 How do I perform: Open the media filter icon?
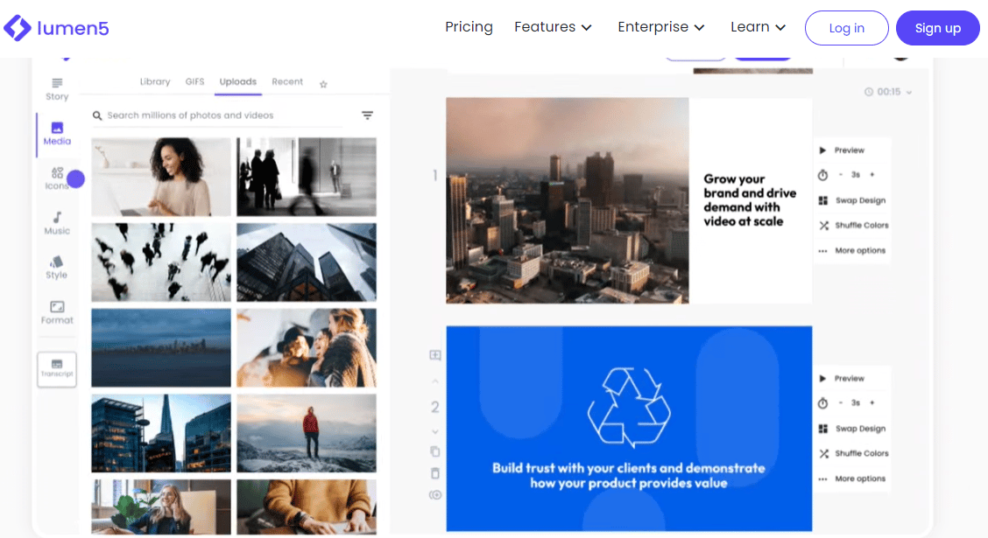[x=367, y=115]
